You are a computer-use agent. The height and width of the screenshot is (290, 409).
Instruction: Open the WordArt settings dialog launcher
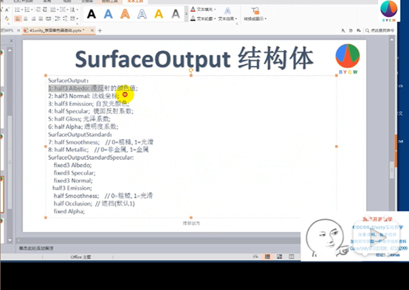pos(237,24)
